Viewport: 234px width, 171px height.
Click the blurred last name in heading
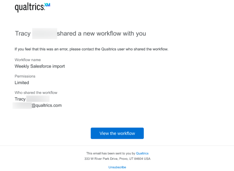point(45,33)
